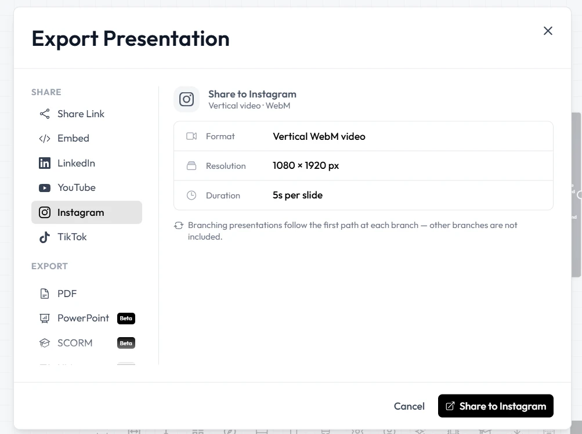
Task: Click the EXPORT section header
Action: click(x=49, y=266)
